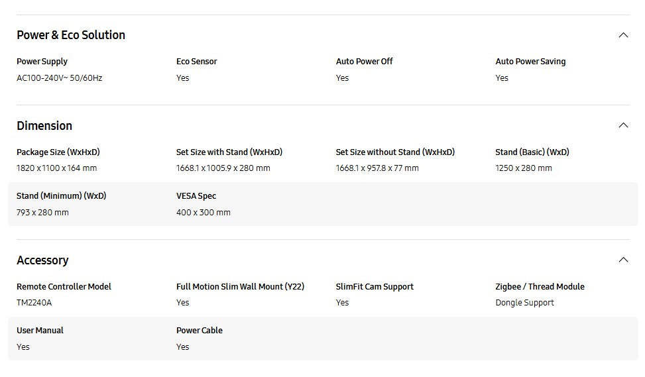
Task: Click Full Motion Slim Wall Mount (Y22) label
Action: 240,287
